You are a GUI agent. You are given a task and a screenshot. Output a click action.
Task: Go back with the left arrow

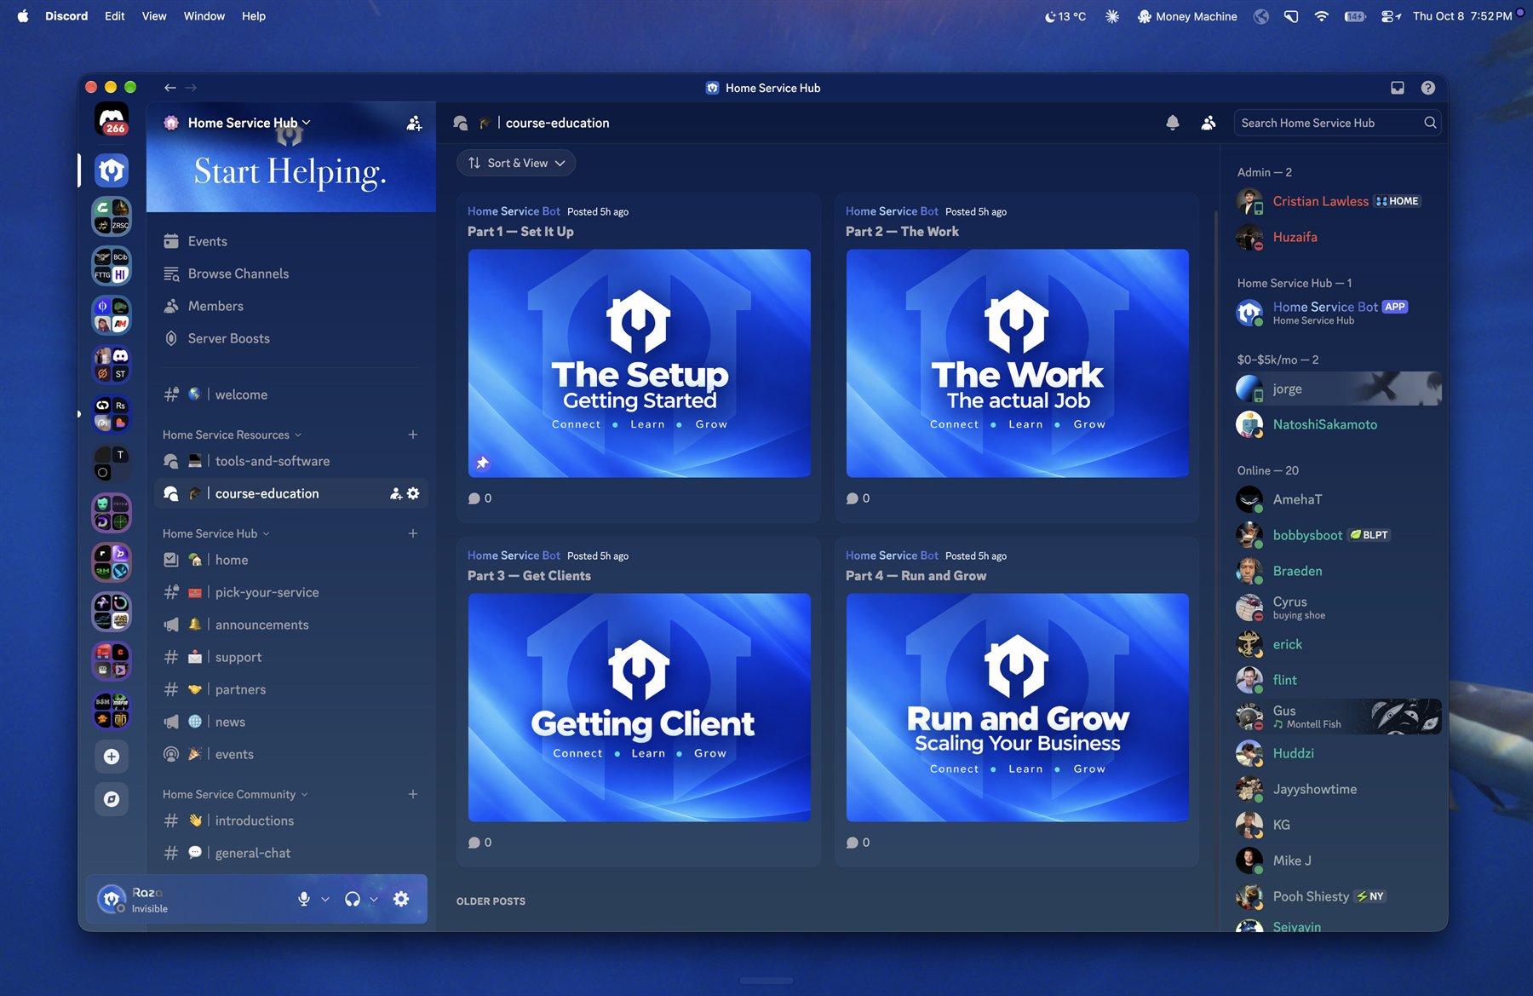click(x=170, y=88)
